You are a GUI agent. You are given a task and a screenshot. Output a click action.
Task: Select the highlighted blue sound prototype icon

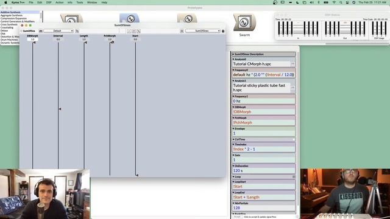coord(130,19)
